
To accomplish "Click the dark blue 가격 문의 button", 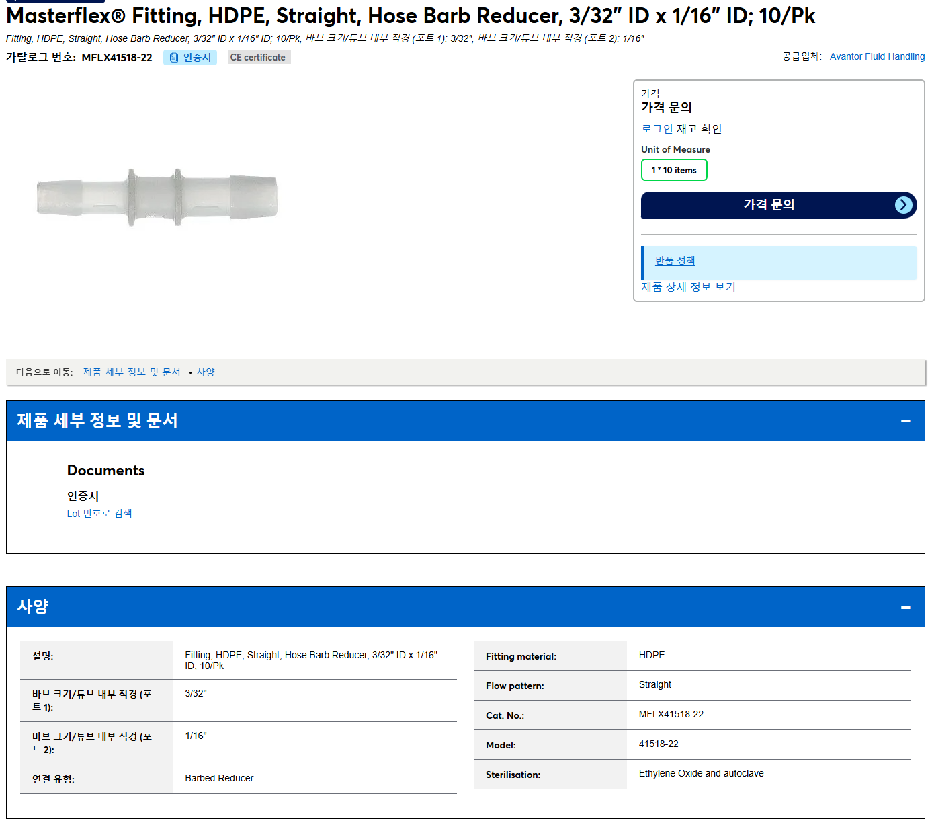I will pyautogui.click(x=779, y=205).
